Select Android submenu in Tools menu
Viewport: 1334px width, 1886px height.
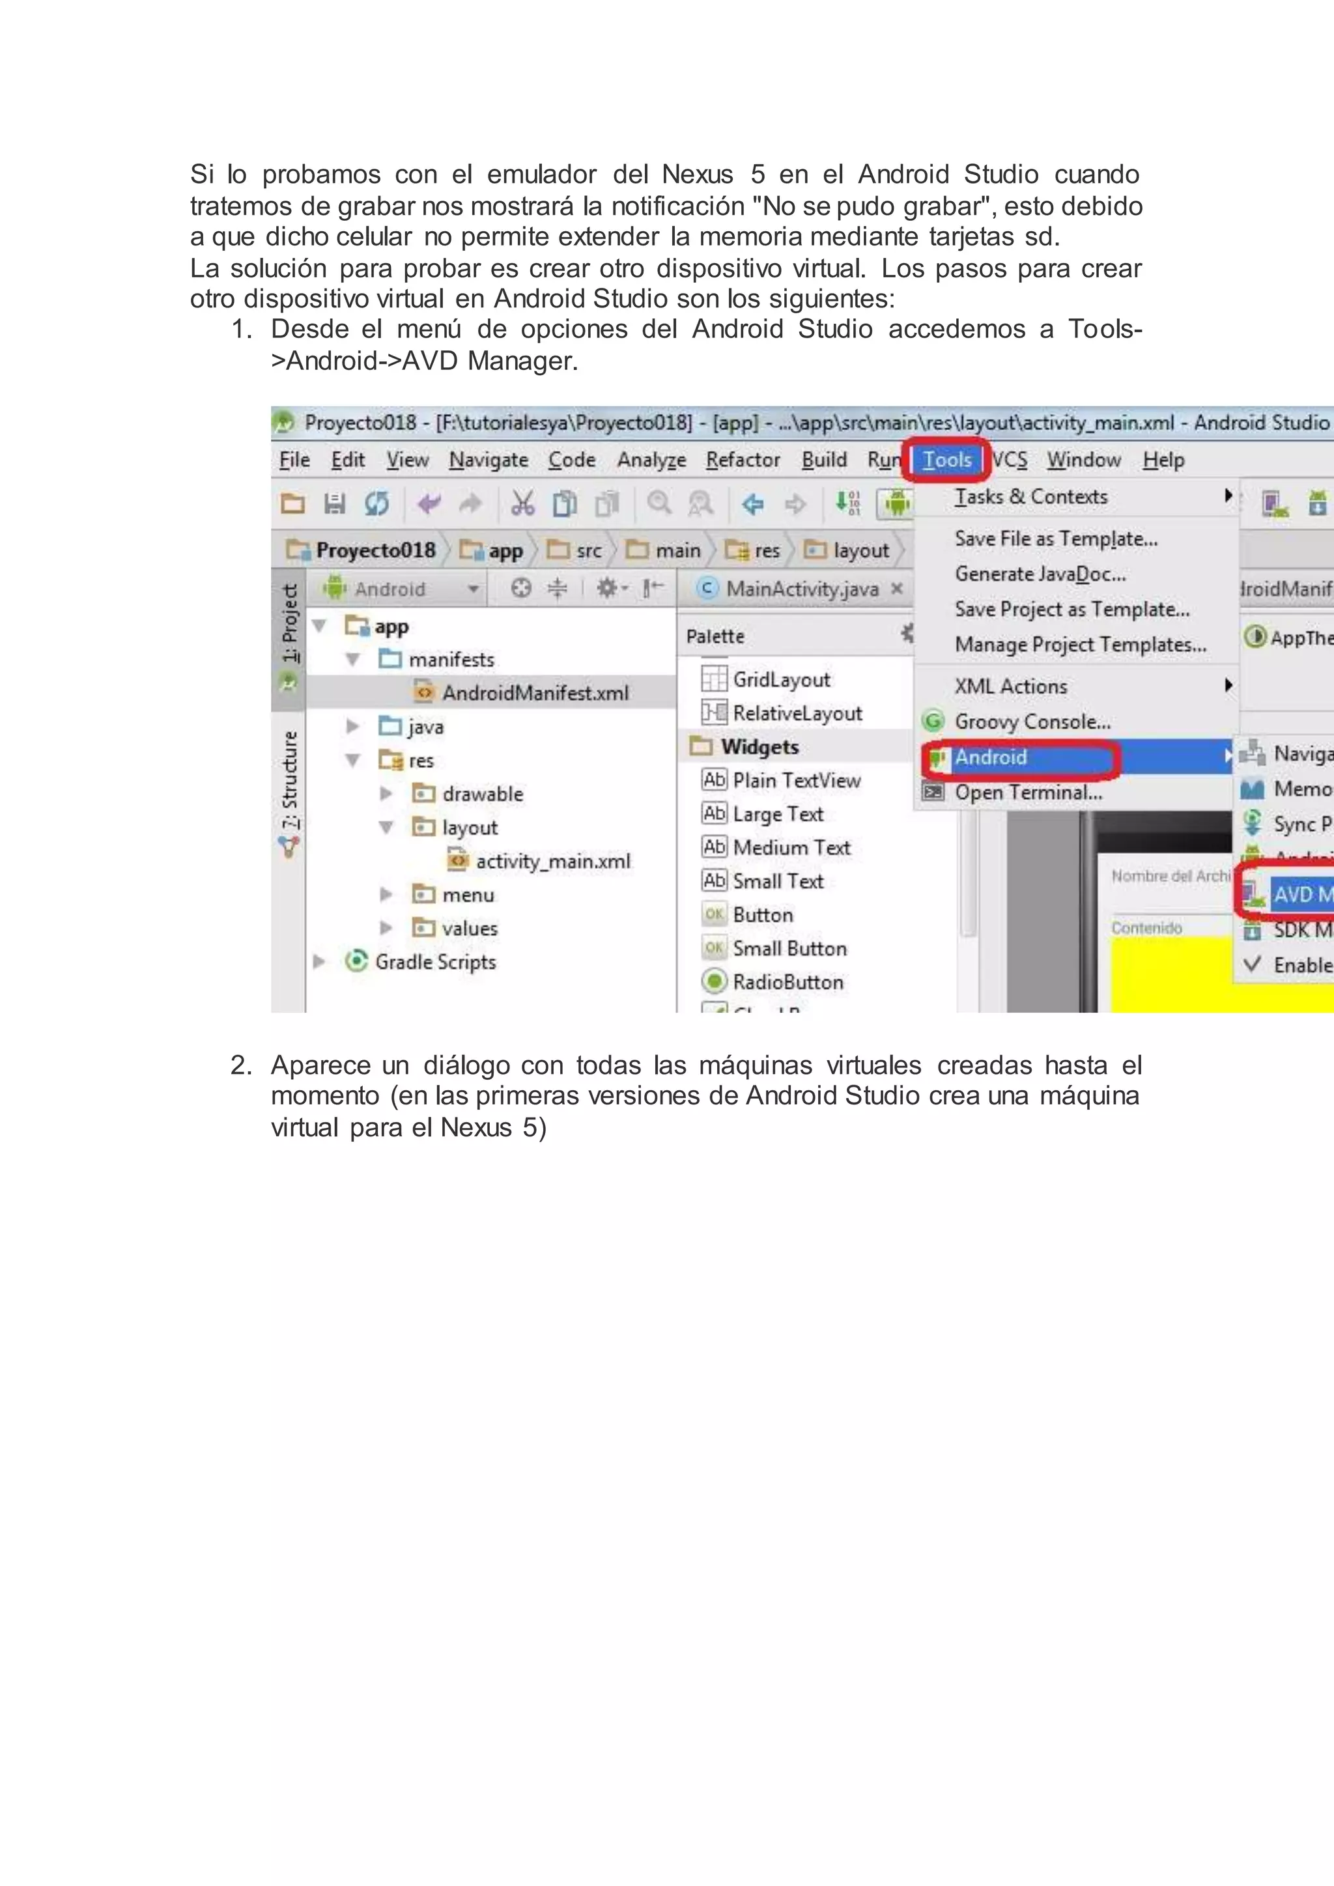coord(1076,757)
